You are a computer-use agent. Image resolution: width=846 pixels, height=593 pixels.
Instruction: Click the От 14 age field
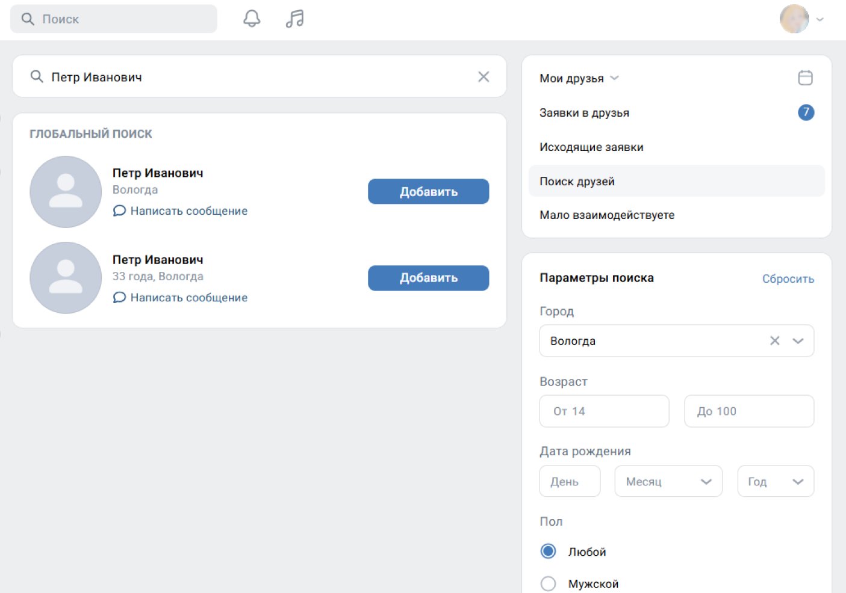point(604,411)
